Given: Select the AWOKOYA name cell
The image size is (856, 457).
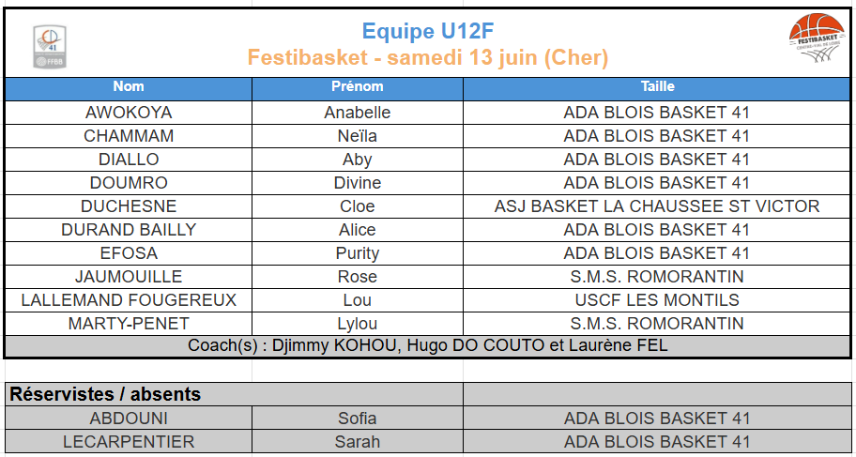Looking at the screenshot, I should (129, 113).
